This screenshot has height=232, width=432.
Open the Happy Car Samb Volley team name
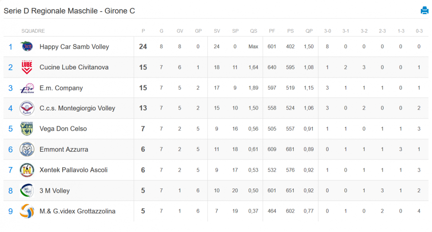point(74,47)
